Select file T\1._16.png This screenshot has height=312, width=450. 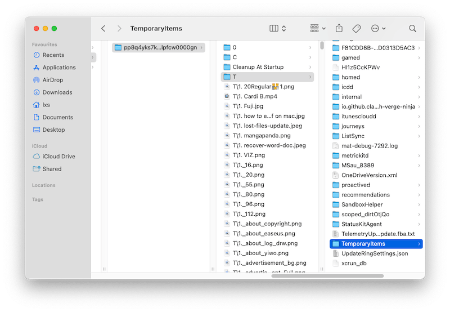tap(268, 165)
